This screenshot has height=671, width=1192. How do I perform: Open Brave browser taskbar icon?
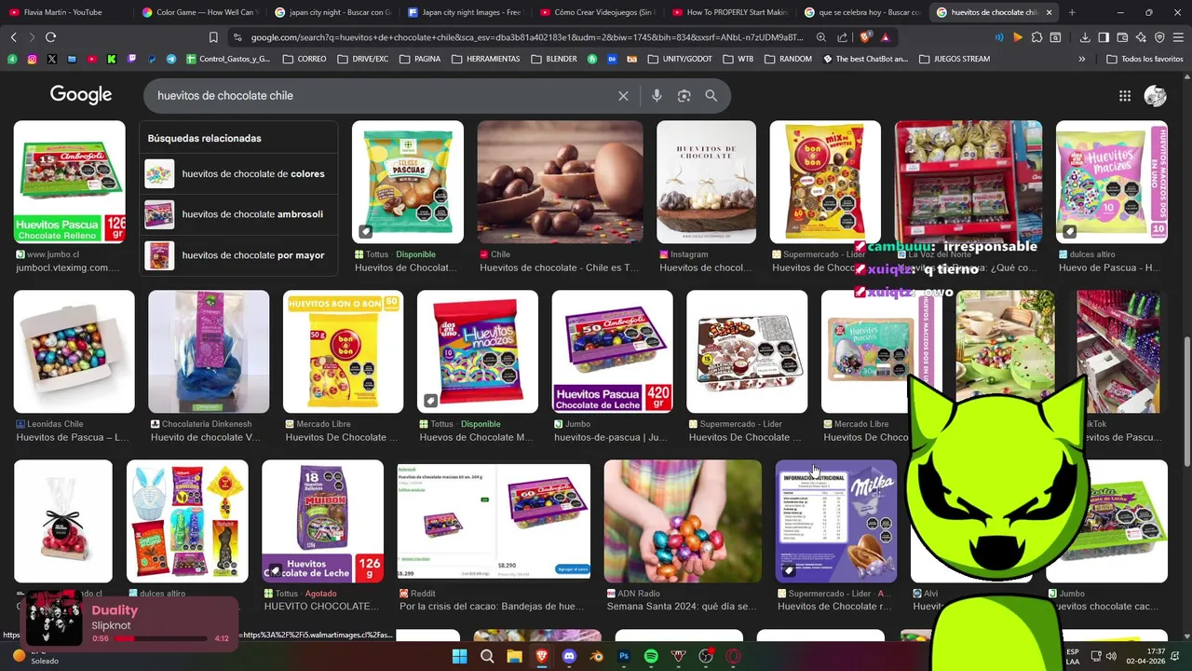542,656
